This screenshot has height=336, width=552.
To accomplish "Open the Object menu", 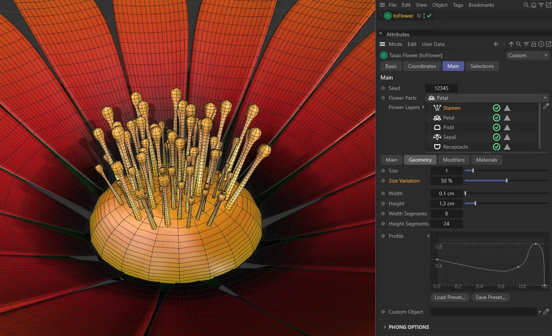I will (x=440, y=5).
